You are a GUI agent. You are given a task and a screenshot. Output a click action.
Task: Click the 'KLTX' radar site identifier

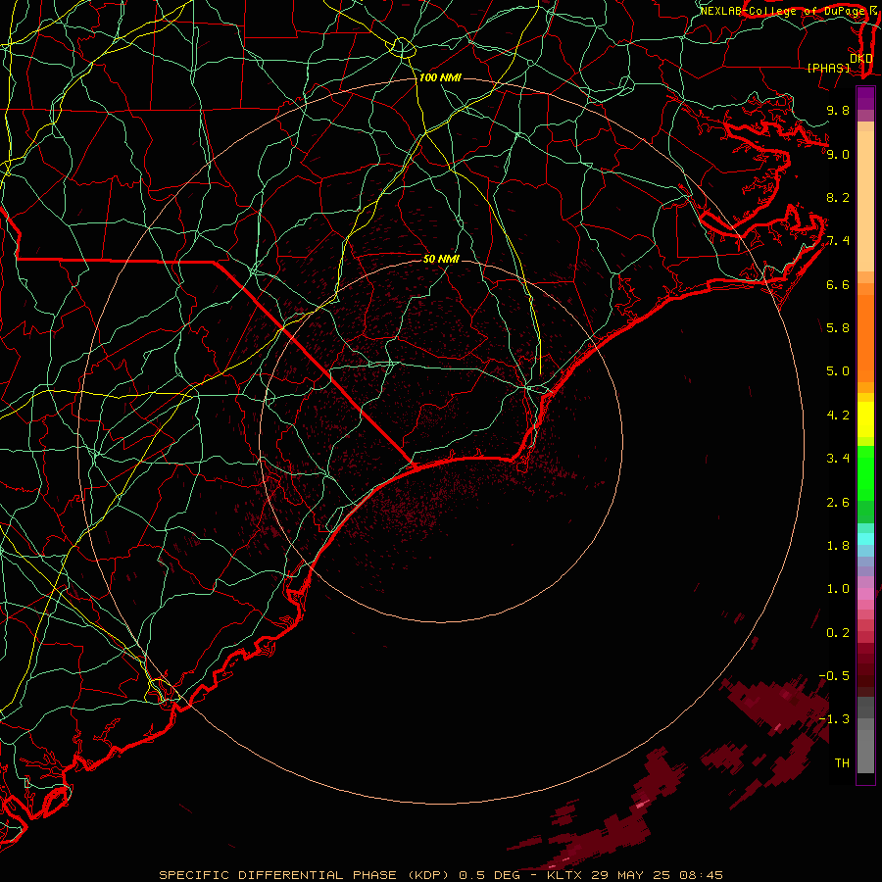tap(564, 875)
